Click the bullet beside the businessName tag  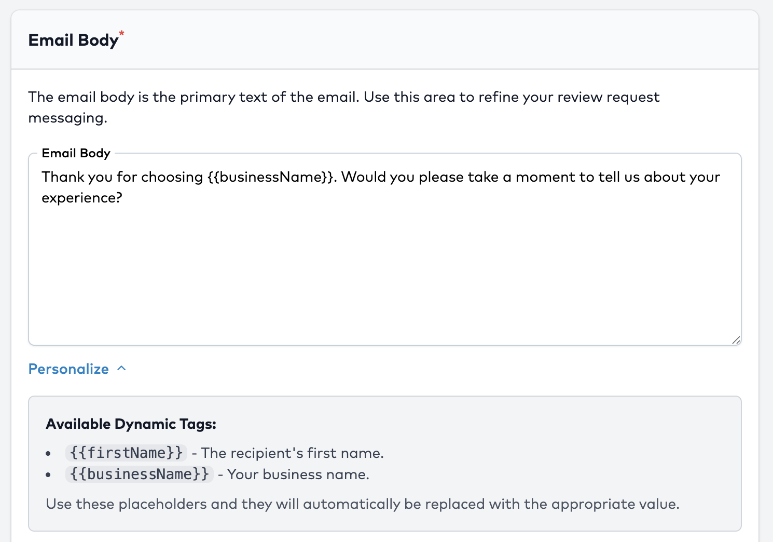pyautogui.click(x=48, y=475)
